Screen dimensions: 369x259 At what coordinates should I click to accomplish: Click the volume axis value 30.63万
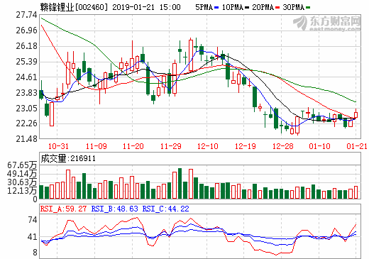(22, 182)
